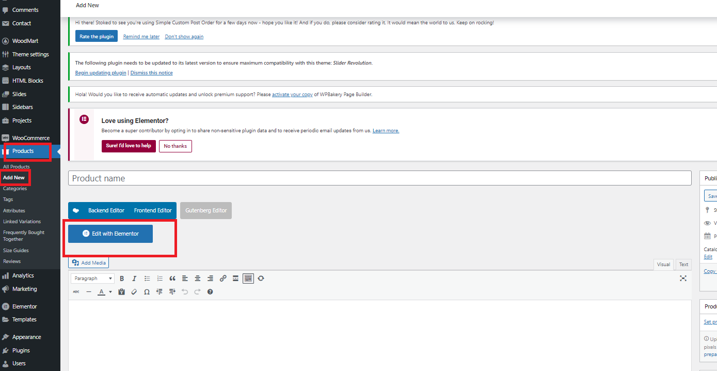Insert a bulleted list
The height and width of the screenshot is (371, 717).
point(147,279)
